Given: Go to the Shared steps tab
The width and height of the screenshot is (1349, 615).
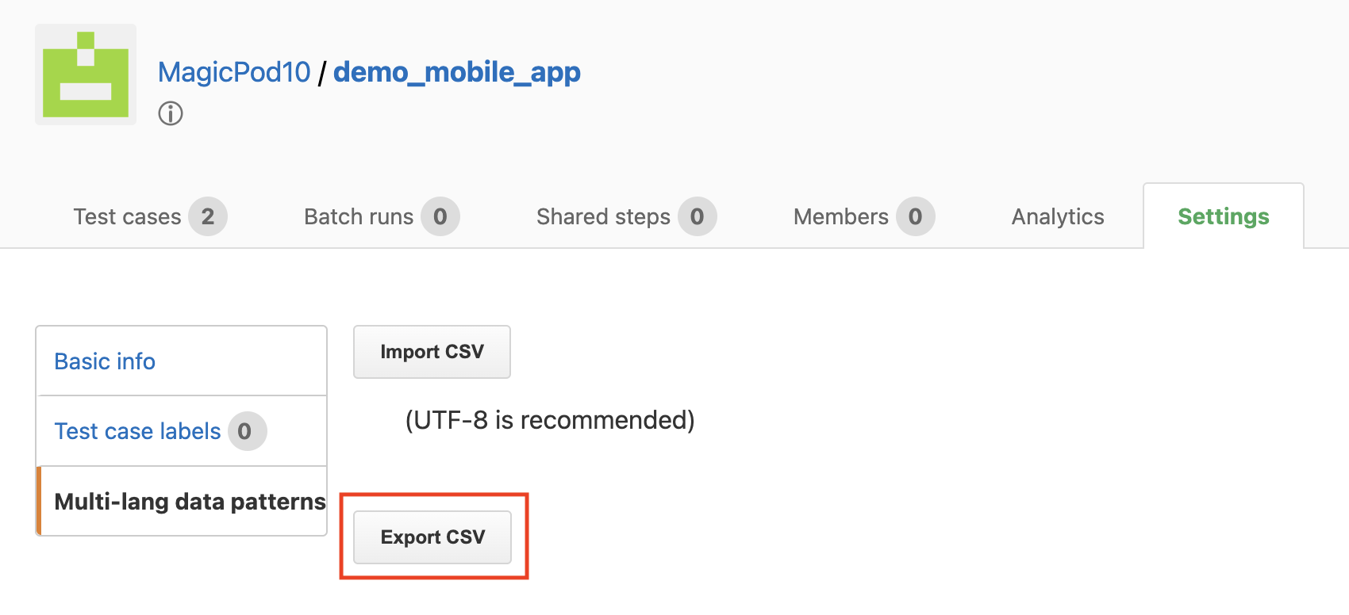Looking at the screenshot, I should pos(603,216).
